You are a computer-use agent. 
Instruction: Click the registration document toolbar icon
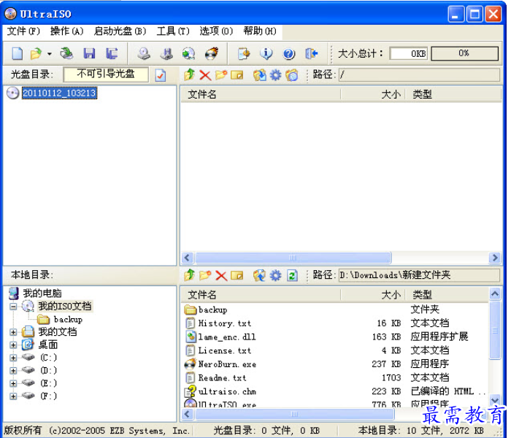tap(244, 53)
